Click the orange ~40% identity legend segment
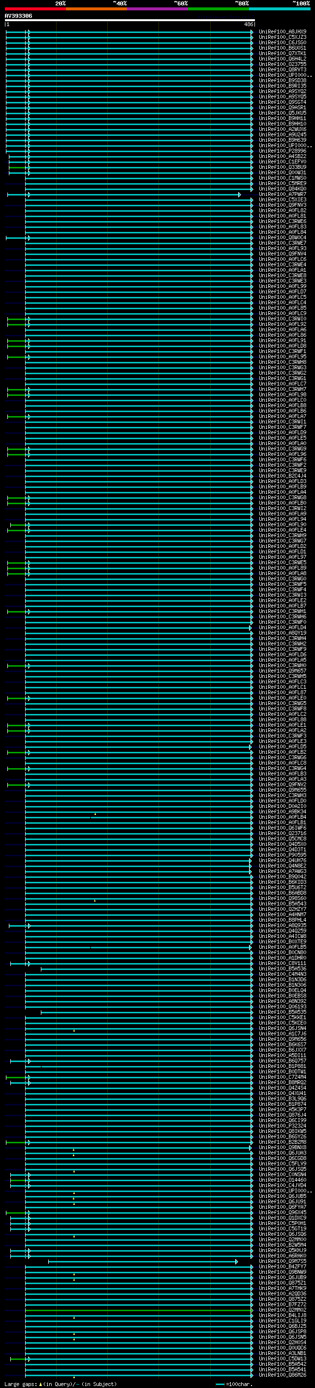This screenshot has width=315, height=1388. (96, 9)
